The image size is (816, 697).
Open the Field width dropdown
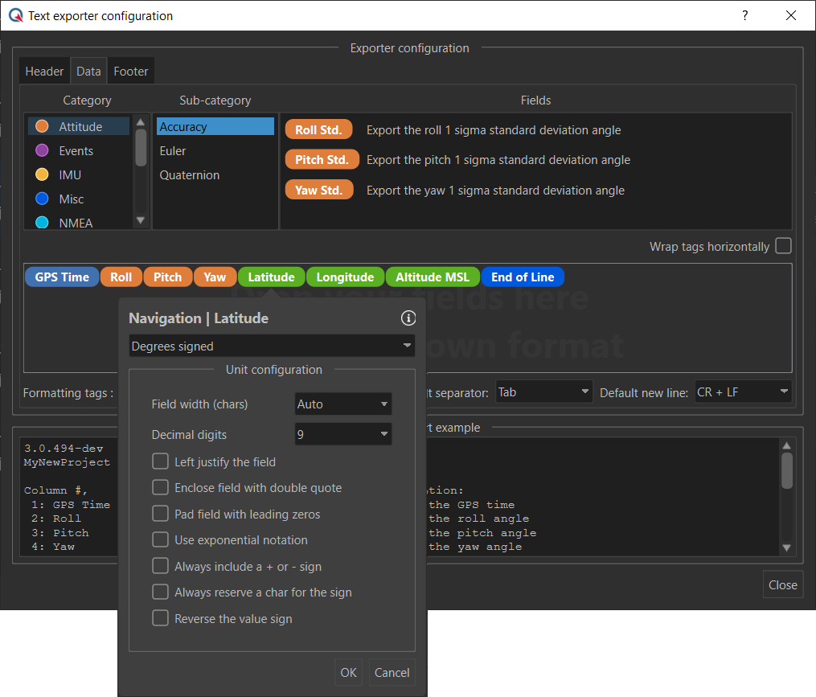343,404
